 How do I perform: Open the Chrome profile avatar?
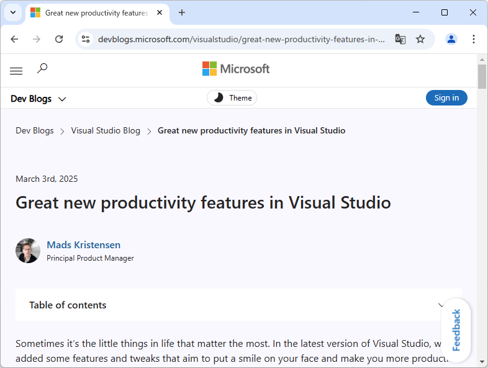[x=451, y=39]
